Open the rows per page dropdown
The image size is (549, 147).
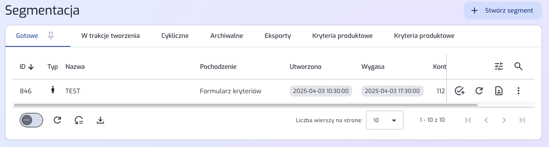[385, 120]
